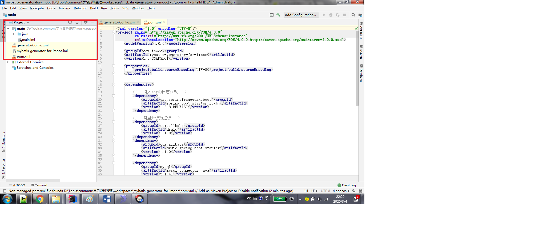Open the Maven tool window

tap(361, 52)
